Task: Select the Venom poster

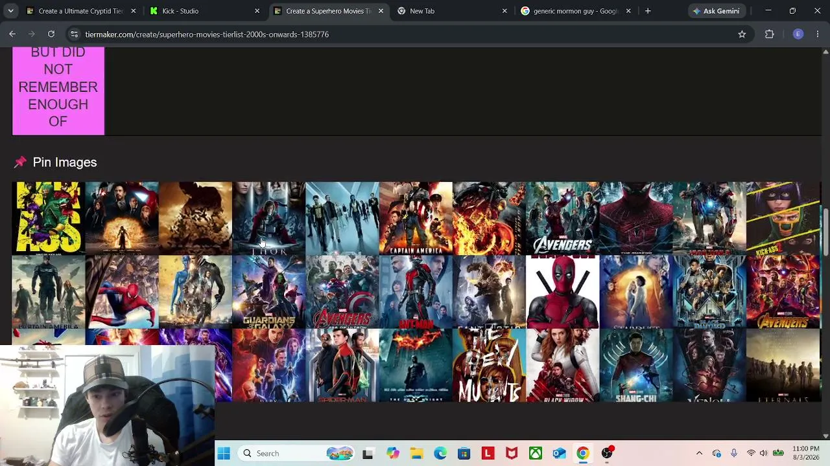Action: click(709, 365)
